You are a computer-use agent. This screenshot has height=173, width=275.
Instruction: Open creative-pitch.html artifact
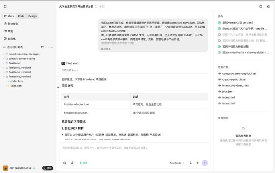234,79
